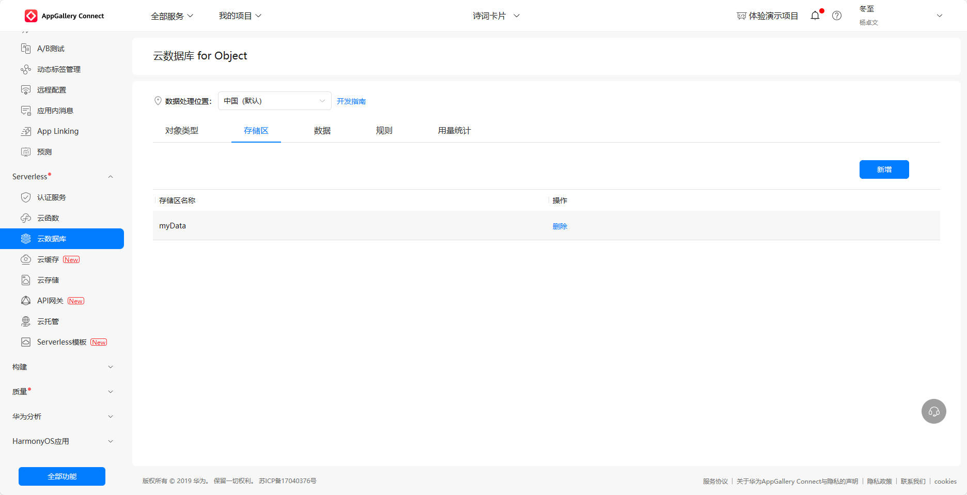Open App Linking icon in sidebar

[26, 131]
